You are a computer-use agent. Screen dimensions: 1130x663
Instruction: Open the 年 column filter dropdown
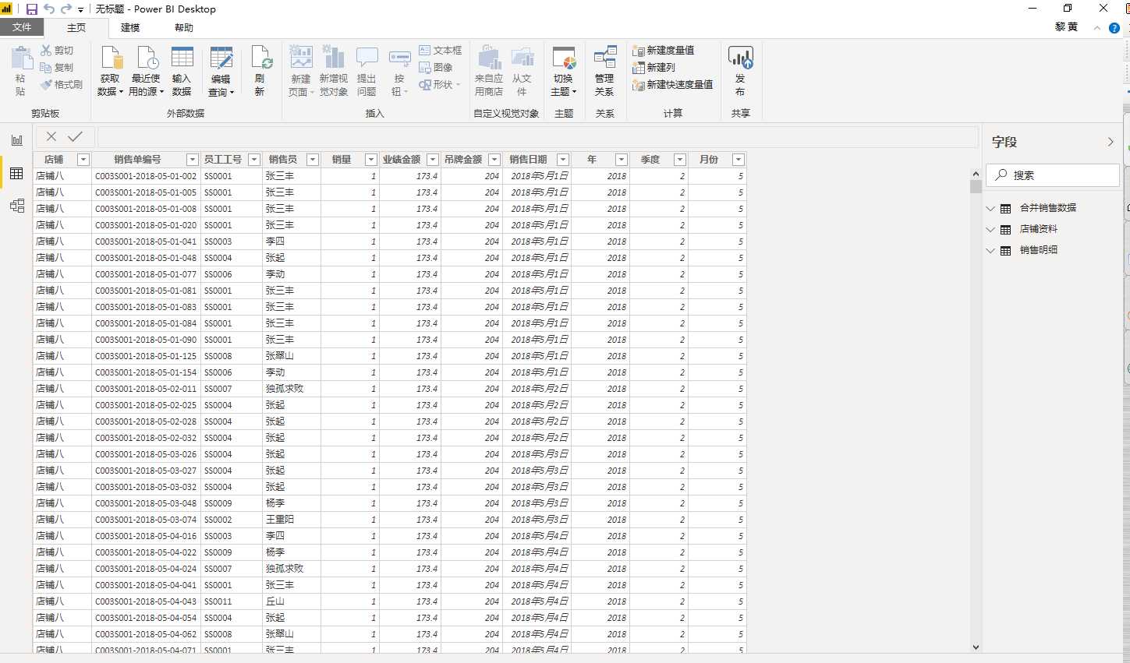pos(622,160)
